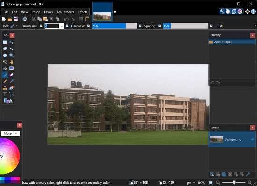Toggle rulers display in toolbar
Screen dimensions: 257x186
[x=87, y=19]
